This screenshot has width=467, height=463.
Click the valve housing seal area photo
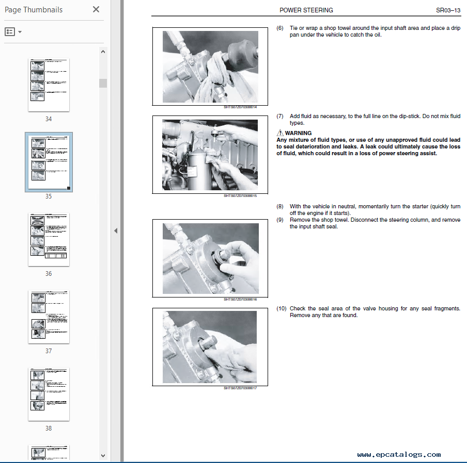[210, 347]
